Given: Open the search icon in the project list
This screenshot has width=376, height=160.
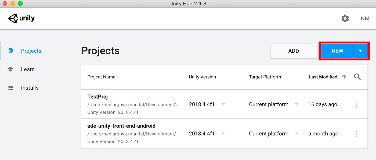Looking at the screenshot, I should pos(357,77).
